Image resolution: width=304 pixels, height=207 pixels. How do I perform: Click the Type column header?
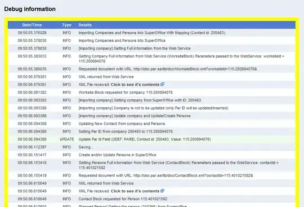coord(66,25)
